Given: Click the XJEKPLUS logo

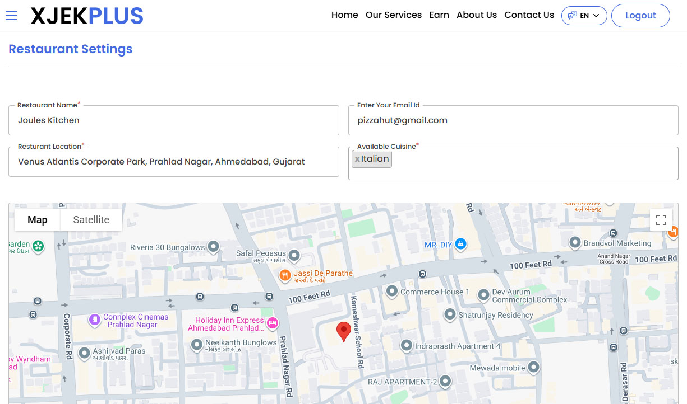Looking at the screenshot, I should point(87,16).
